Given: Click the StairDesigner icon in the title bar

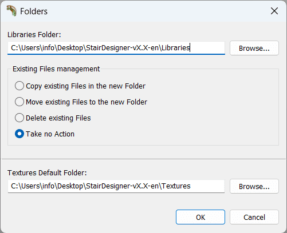Looking at the screenshot, I should [11, 11].
